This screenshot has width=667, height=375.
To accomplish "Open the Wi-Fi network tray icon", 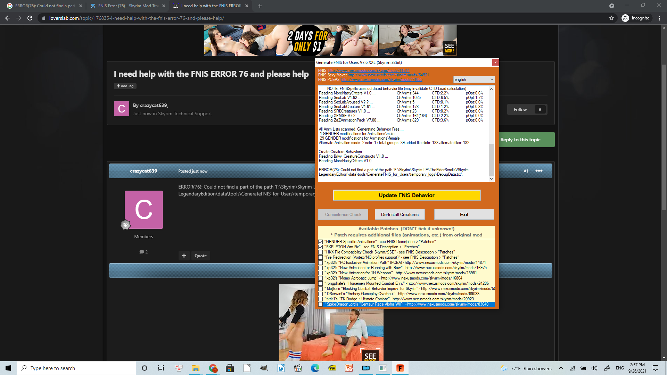I will 573,368.
